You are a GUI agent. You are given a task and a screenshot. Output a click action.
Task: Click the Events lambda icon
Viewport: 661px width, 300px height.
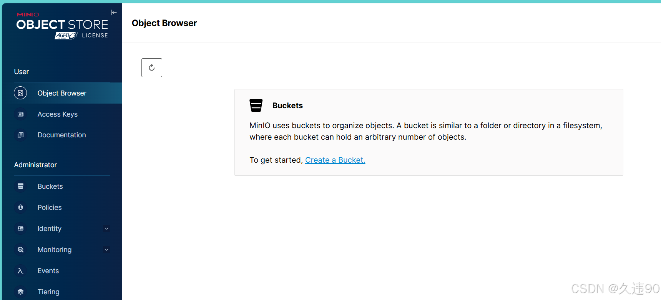[21, 271]
